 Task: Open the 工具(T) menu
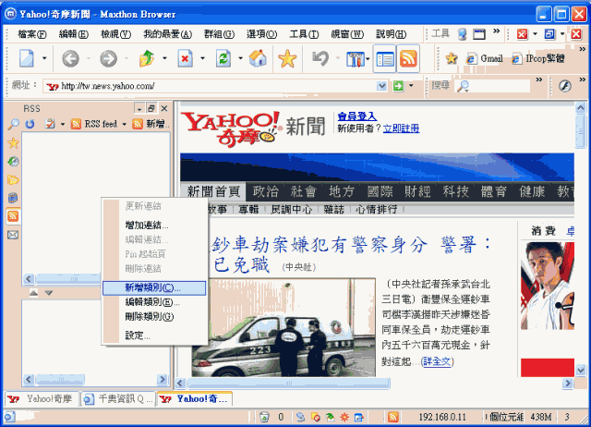(x=304, y=34)
